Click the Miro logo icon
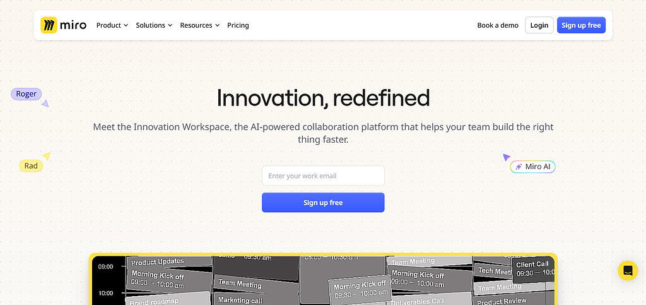The width and height of the screenshot is (646, 305). [49, 25]
